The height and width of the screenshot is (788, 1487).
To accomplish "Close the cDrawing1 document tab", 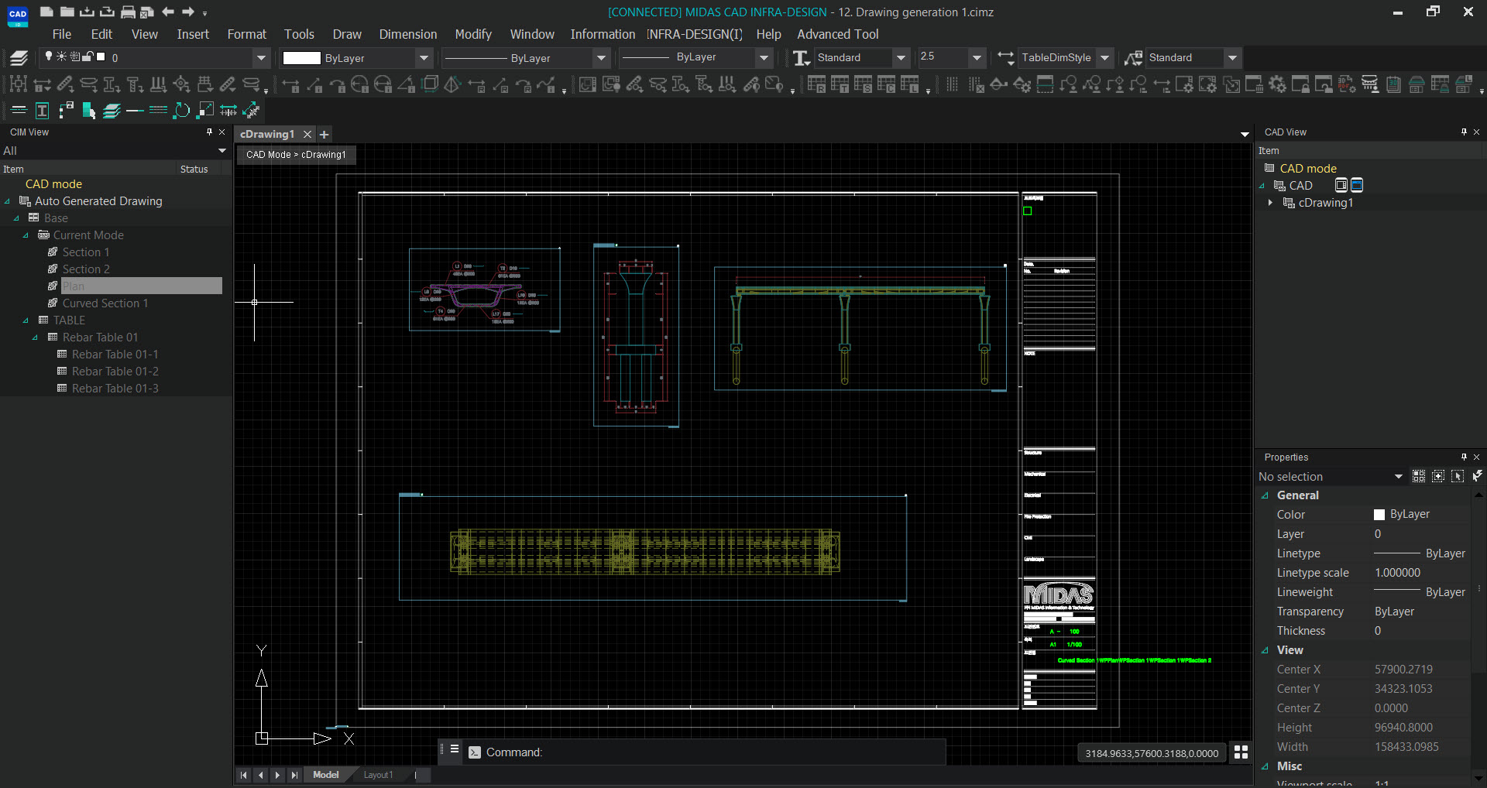I will (307, 134).
